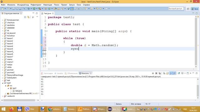Image resolution: width=200 pixels, height=112 pixels.
Task: Open the Окно menu
Action: click(79, 5)
